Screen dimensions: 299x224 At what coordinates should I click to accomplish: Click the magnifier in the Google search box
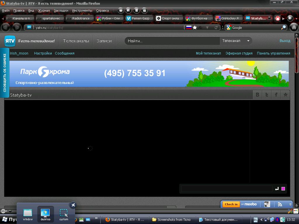tap(284, 27)
